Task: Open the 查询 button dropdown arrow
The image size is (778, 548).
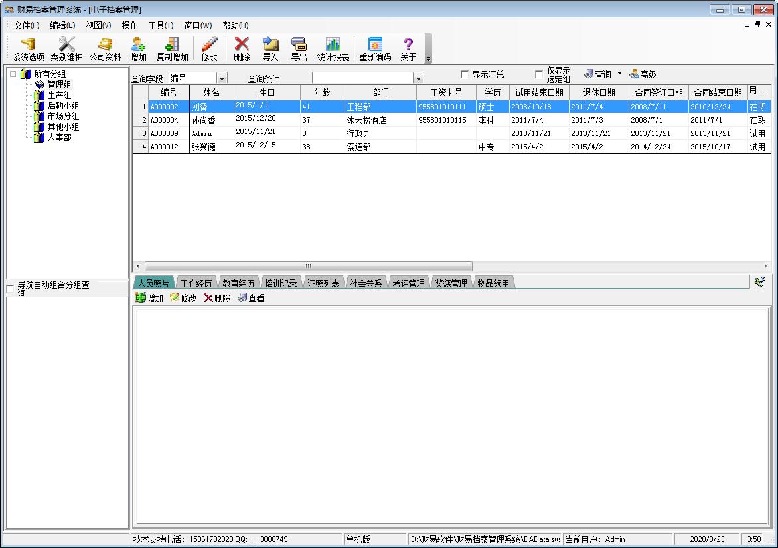Action: pyautogui.click(x=619, y=74)
